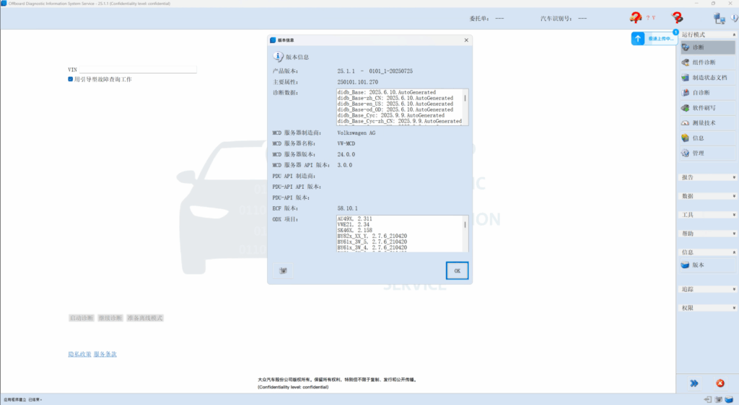This screenshot has width=739, height=405.
Task: Expand the 工具 tools section
Action: (x=707, y=215)
